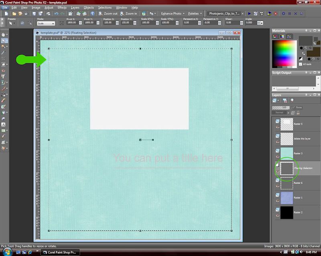Open the Adjust menu
Viewport: 321px width, 256px height.
49,8
